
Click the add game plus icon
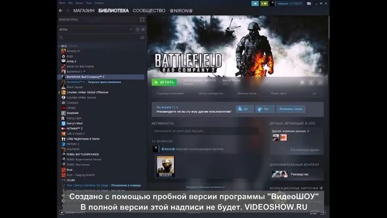62,213
